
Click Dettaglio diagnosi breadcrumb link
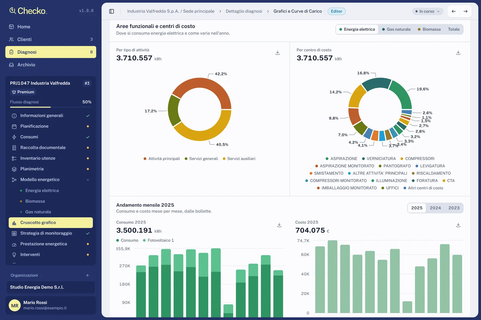coord(244,11)
